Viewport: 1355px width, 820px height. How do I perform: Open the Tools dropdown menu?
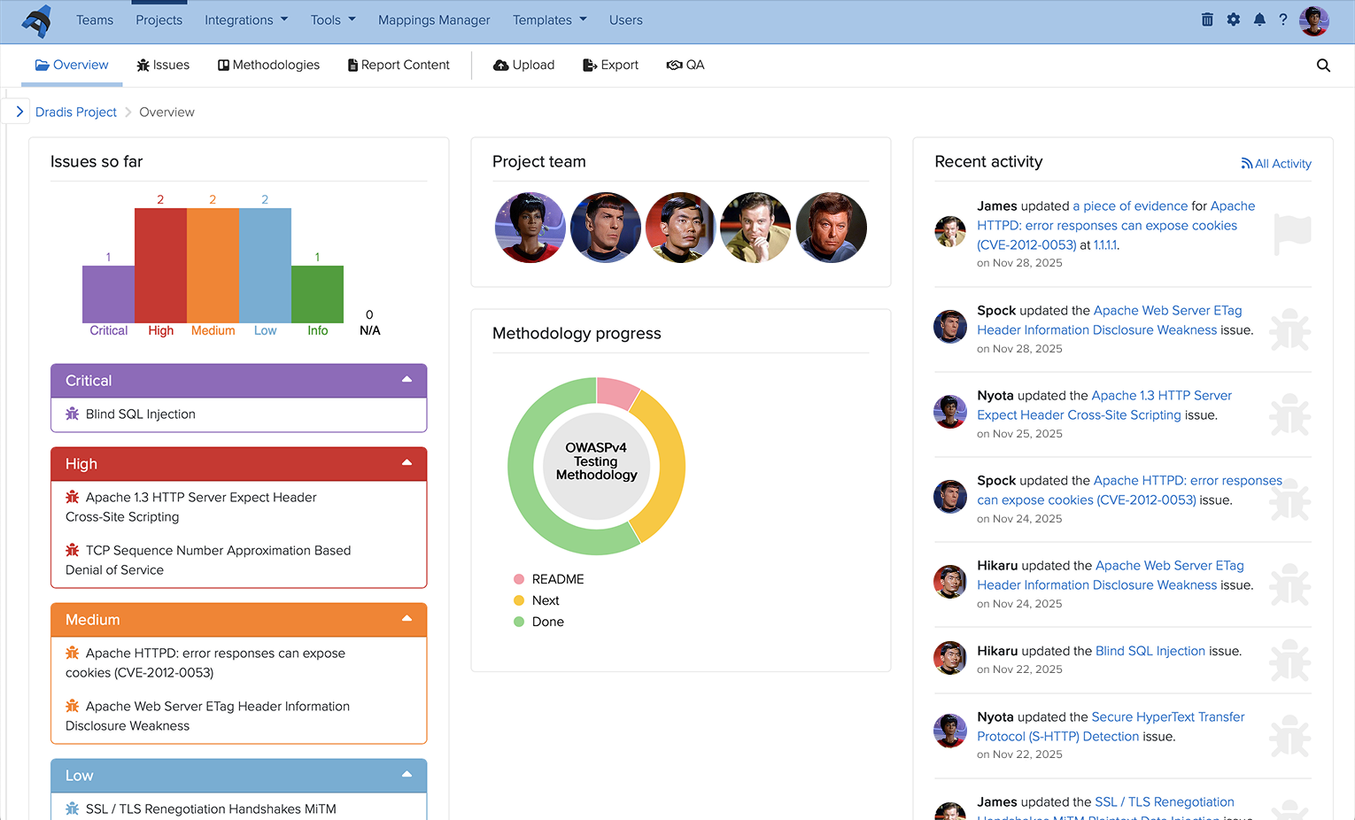(x=332, y=19)
